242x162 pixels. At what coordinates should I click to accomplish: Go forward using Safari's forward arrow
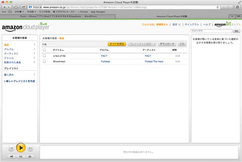[x=9, y=7]
